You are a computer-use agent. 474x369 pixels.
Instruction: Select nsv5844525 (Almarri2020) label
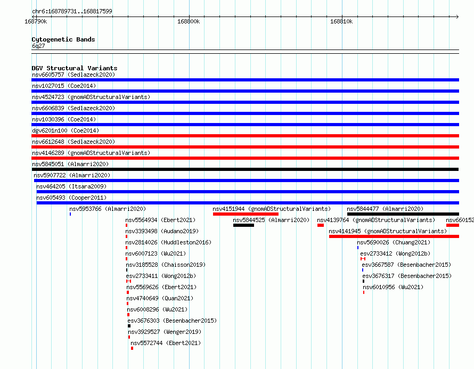pos(271,220)
